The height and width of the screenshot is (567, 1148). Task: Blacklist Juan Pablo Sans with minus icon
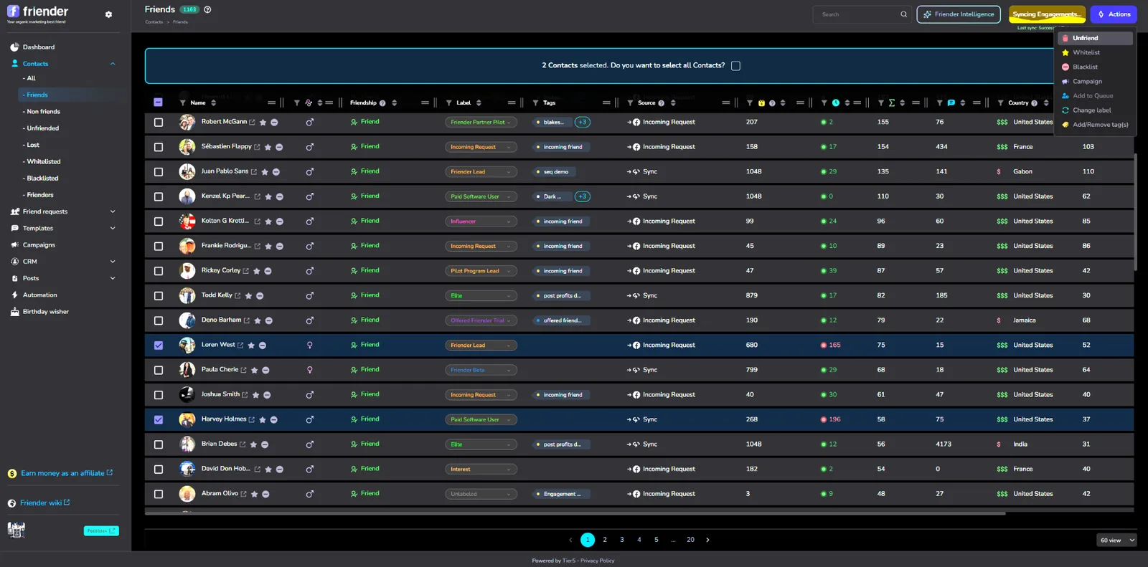(x=276, y=172)
